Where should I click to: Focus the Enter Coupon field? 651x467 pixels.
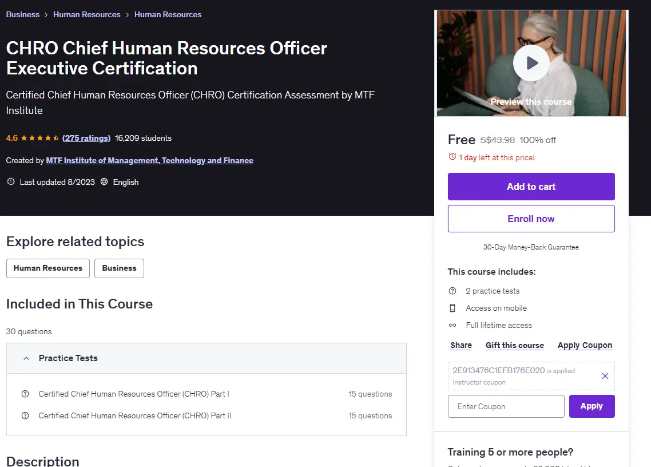coord(506,406)
